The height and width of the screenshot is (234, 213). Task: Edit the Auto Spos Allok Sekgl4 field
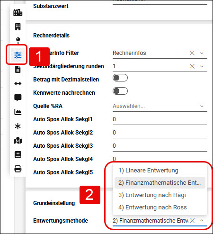point(160,159)
